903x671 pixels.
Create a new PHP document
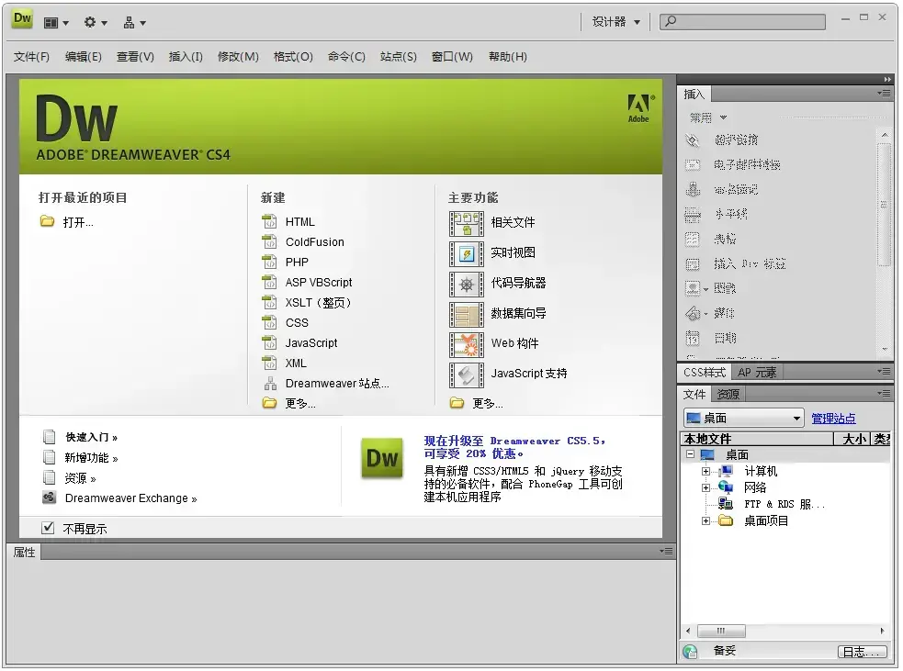pyautogui.click(x=297, y=263)
